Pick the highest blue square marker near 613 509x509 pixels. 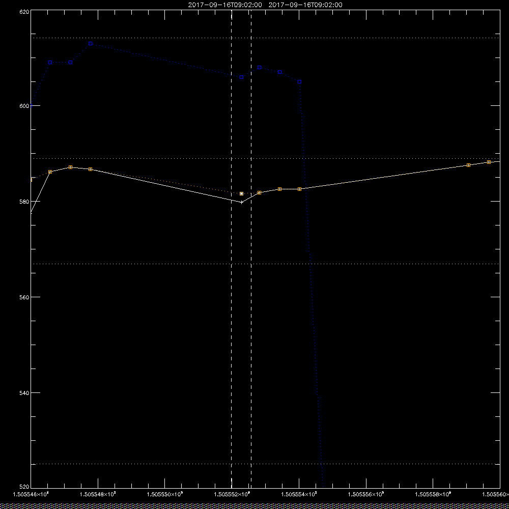(x=91, y=43)
